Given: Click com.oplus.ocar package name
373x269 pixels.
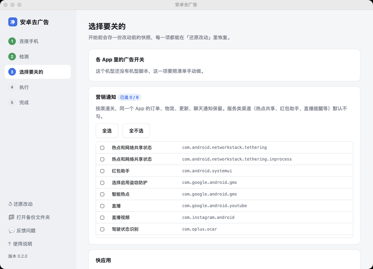Looking at the screenshot, I should tap(199, 229).
